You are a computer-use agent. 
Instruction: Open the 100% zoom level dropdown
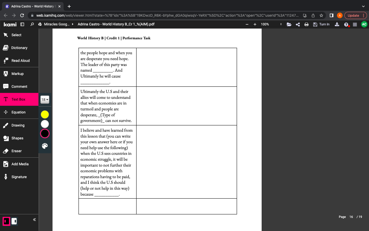(x=271, y=24)
